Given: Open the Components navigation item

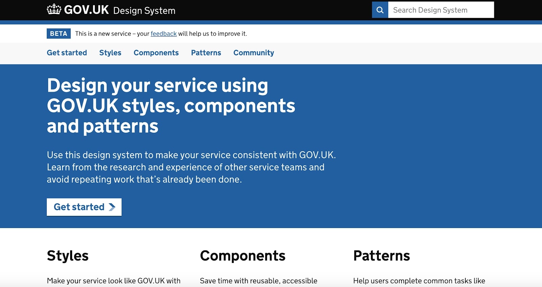Looking at the screenshot, I should 156,53.
